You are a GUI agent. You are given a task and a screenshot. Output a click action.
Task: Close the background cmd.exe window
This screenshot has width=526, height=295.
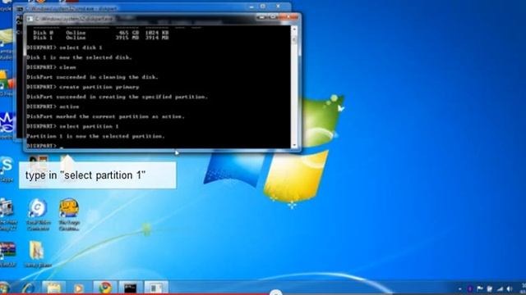(x=278, y=7)
